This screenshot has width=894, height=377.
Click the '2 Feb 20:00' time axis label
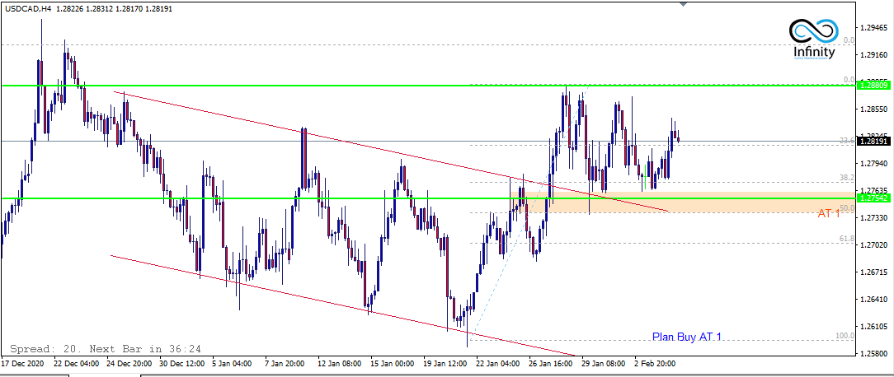click(656, 363)
